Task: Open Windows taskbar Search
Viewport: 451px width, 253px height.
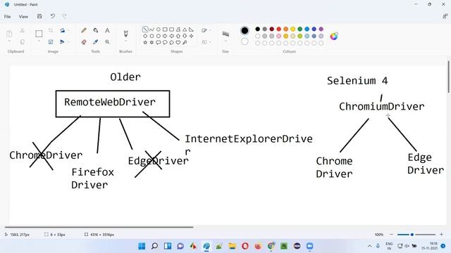Action: (154, 246)
